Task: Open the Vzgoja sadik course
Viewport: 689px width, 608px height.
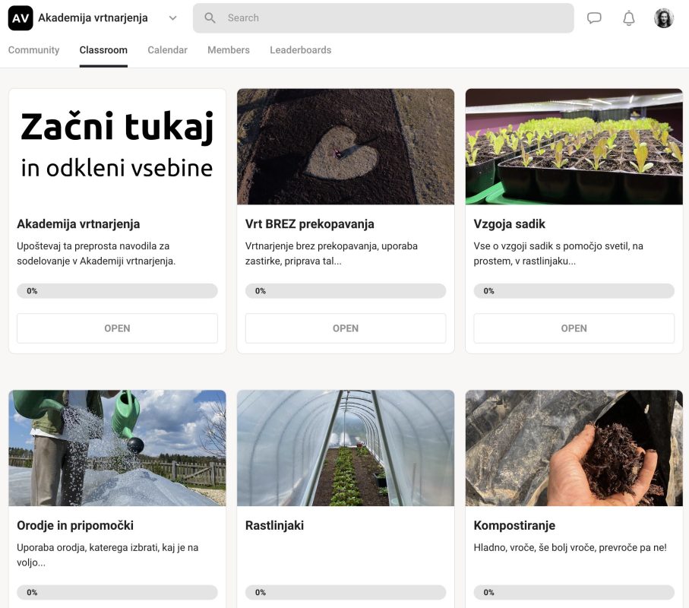Action: (574, 328)
